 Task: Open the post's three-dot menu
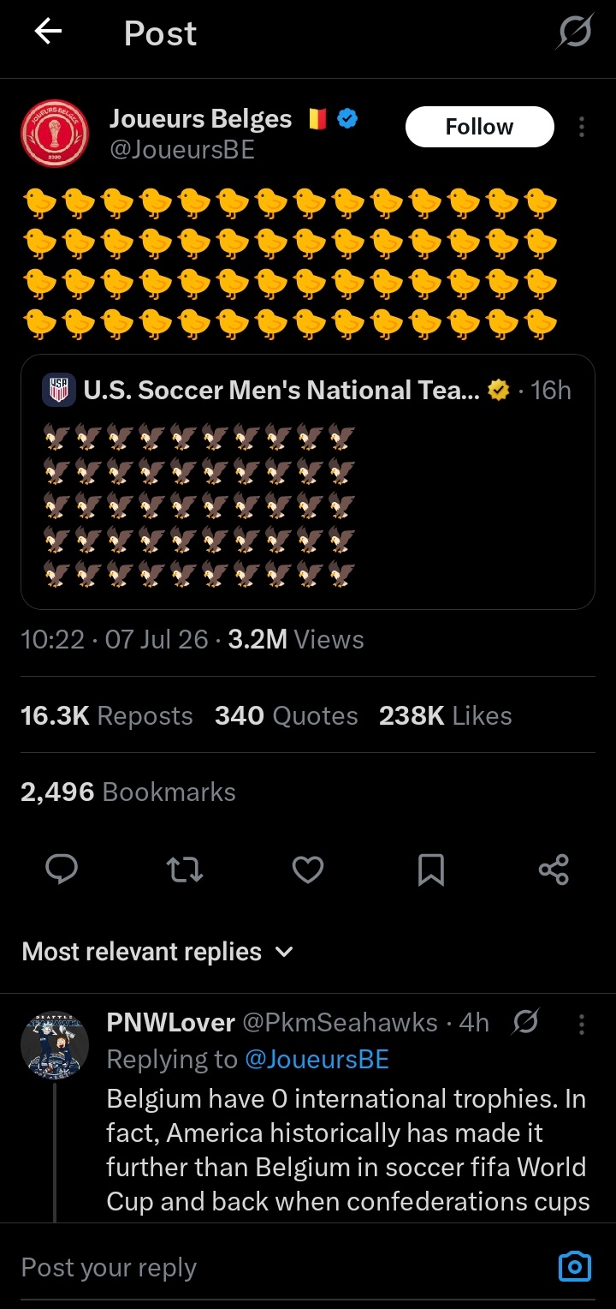tap(582, 127)
